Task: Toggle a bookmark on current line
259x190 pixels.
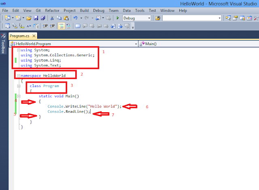Action: pos(78,26)
